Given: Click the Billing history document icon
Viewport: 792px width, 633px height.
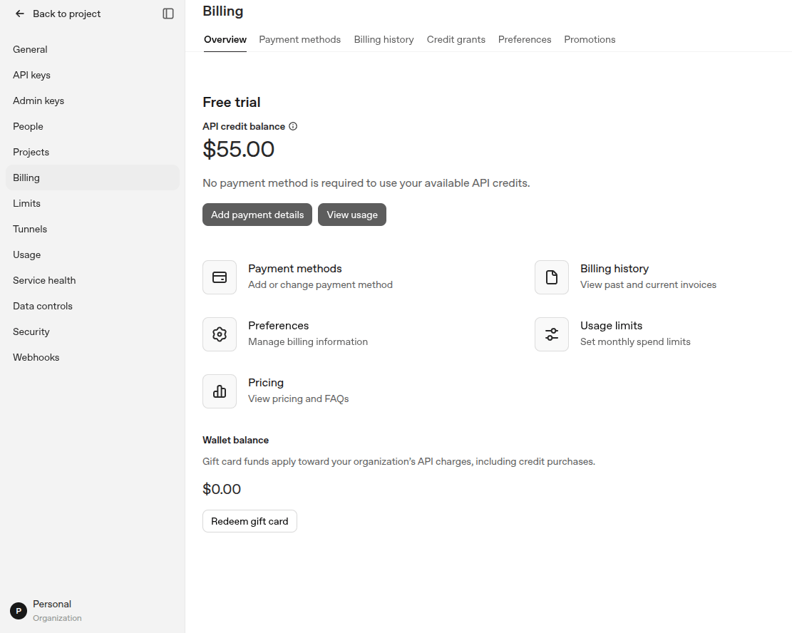Looking at the screenshot, I should click(552, 277).
